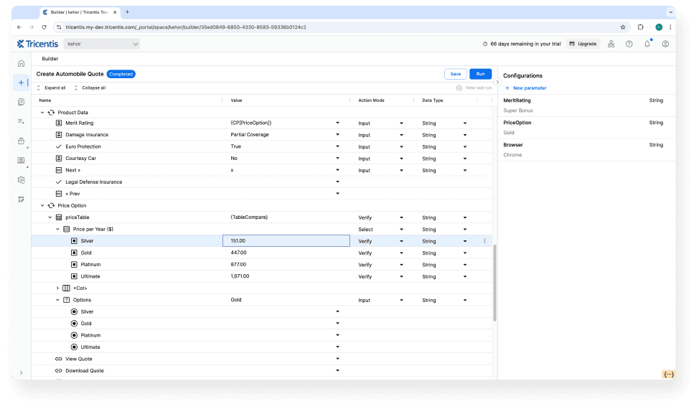Click Expand all

51,88
